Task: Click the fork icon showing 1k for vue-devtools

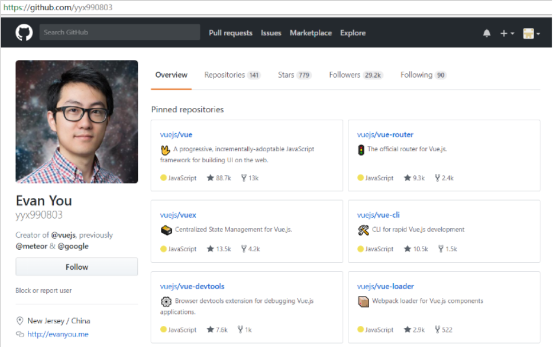Action: tap(240, 329)
